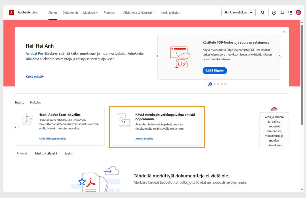306x198 pixels.
Task: Open the help icon
Action: pyautogui.click(x=274, y=12)
